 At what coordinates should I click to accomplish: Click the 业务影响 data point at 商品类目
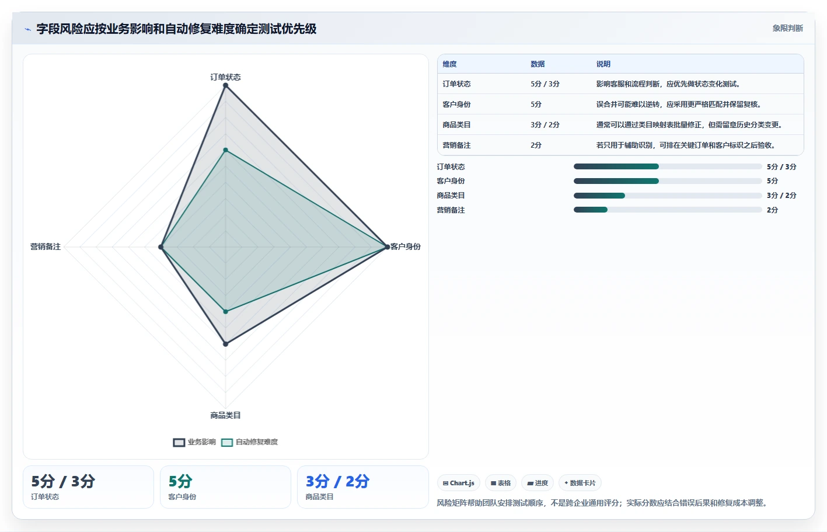pyautogui.click(x=225, y=344)
